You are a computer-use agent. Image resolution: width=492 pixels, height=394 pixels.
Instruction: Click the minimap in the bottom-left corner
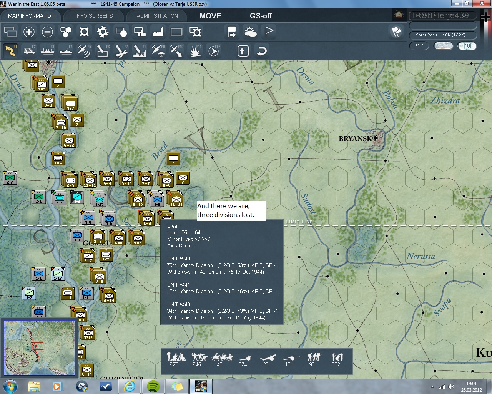pyautogui.click(x=39, y=348)
